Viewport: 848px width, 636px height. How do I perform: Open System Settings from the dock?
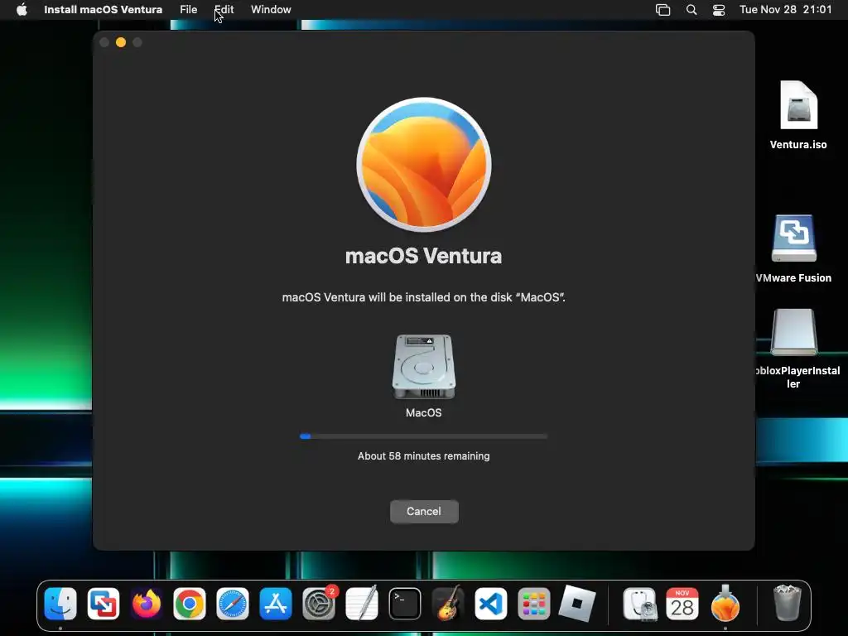[319, 604]
